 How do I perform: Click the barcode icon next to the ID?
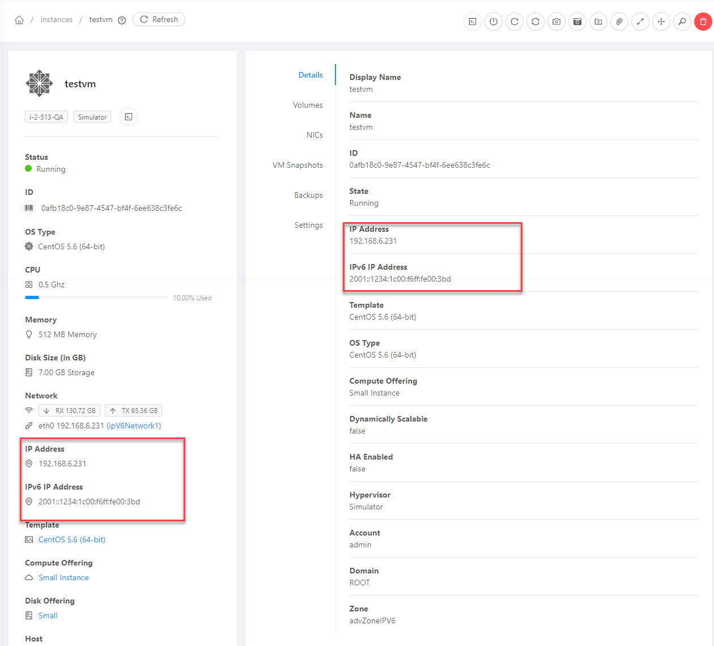tap(29, 208)
